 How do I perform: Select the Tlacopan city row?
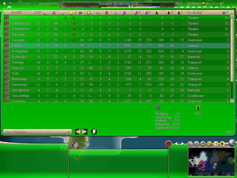pyautogui.click(x=117, y=35)
